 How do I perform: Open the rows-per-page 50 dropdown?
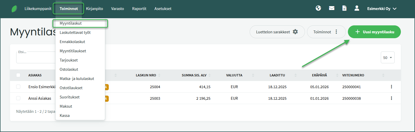click(387, 58)
